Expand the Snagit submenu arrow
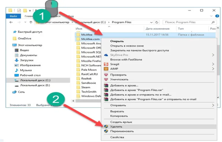This screenshot has width=222, height=142. tap(213, 64)
